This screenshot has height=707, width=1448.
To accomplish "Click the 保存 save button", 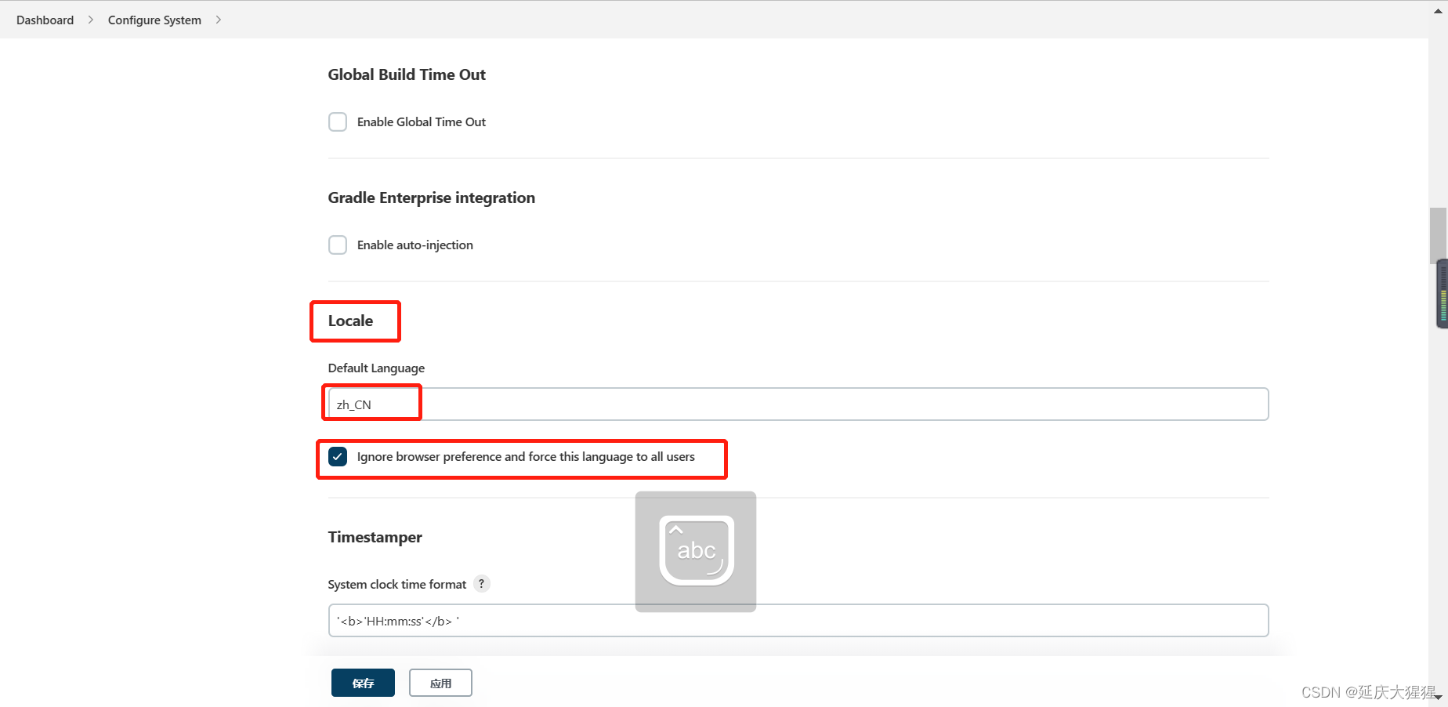I will click(363, 683).
